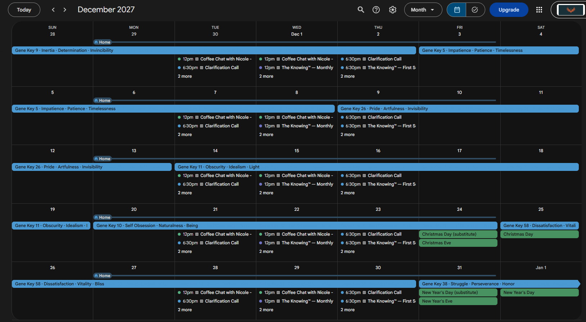The height and width of the screenshot is (322, 586).
Task: Open the account profile avatar
Action: tap(571, 10)
